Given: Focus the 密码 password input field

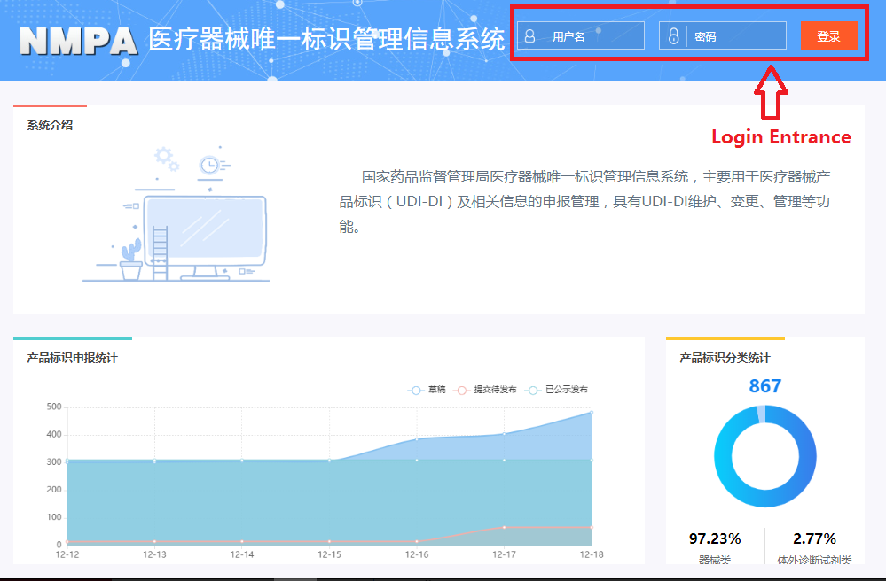Looking at the screenshot, I should click(x=734, y=36).
